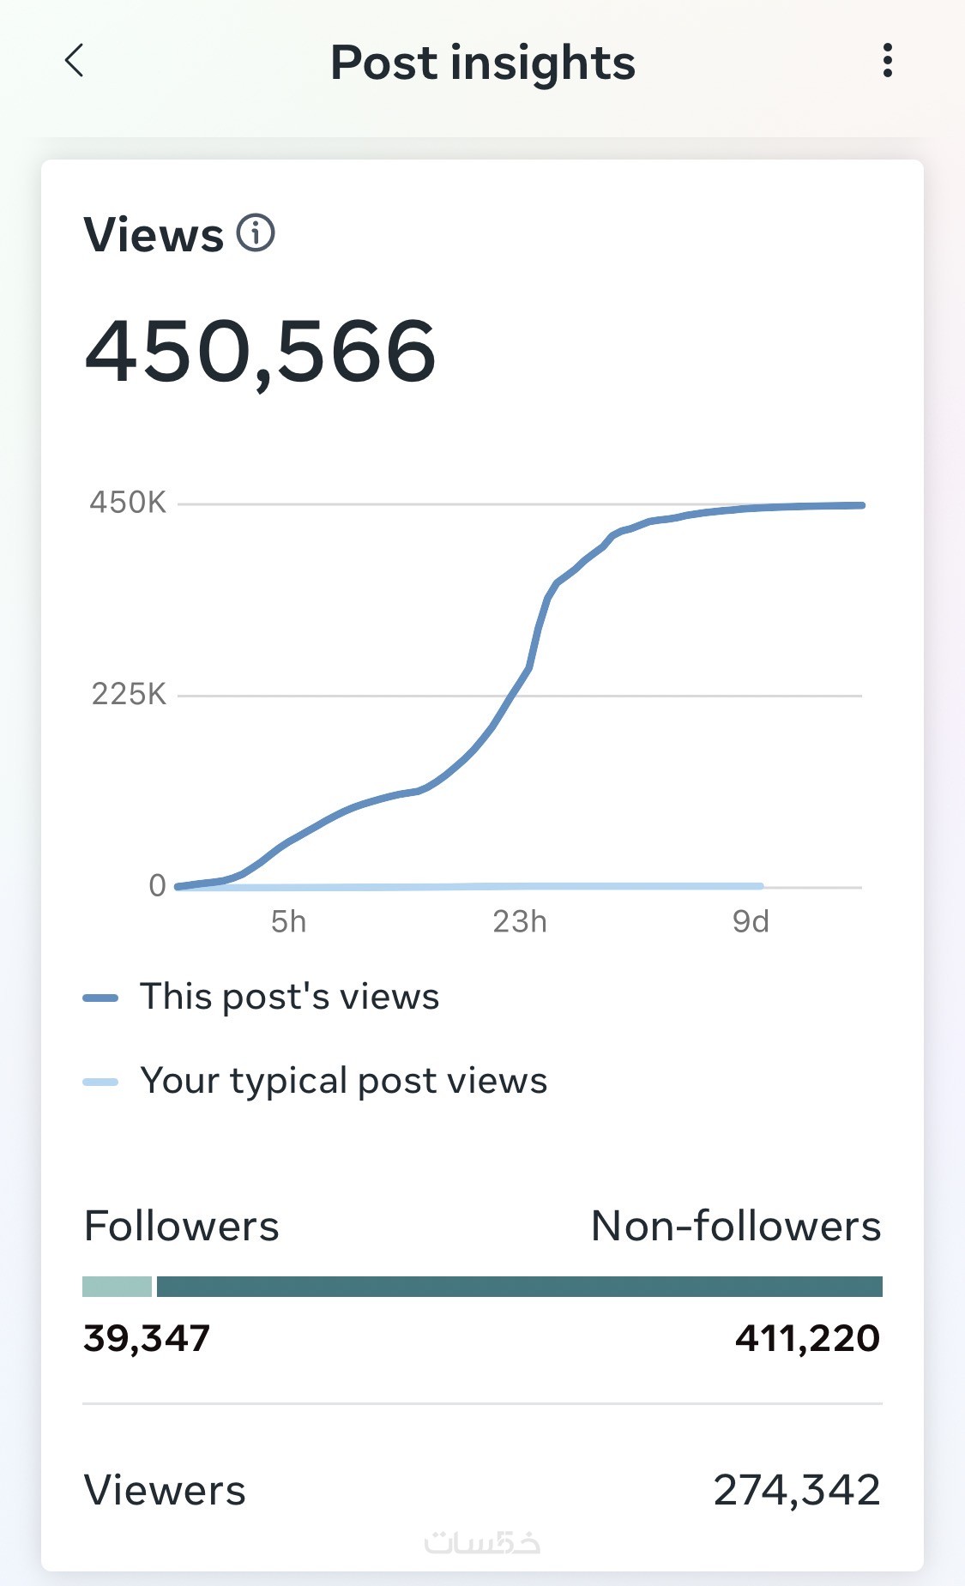965x1586 pixels.
Task: Tap the 450,566 total views number
Action: 261,352
